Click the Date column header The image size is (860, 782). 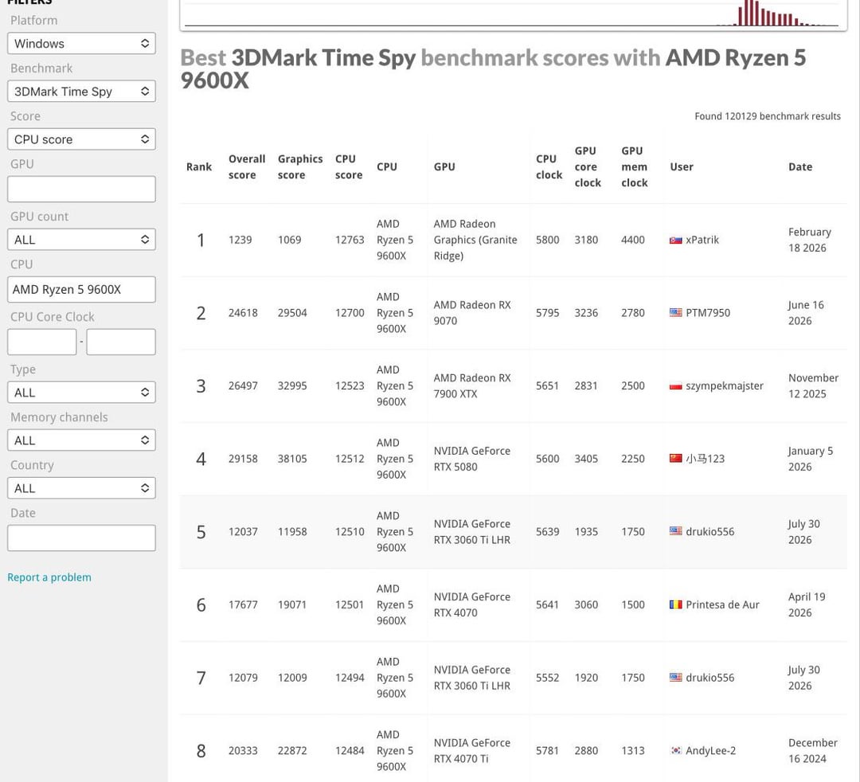click(x=800, y=166)
